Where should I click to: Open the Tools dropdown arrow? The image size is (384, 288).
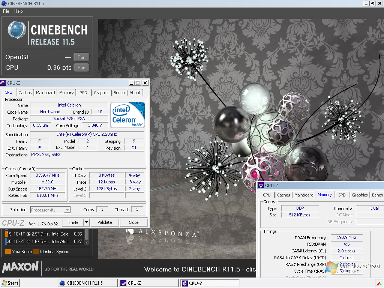click(x=86, y=222)
